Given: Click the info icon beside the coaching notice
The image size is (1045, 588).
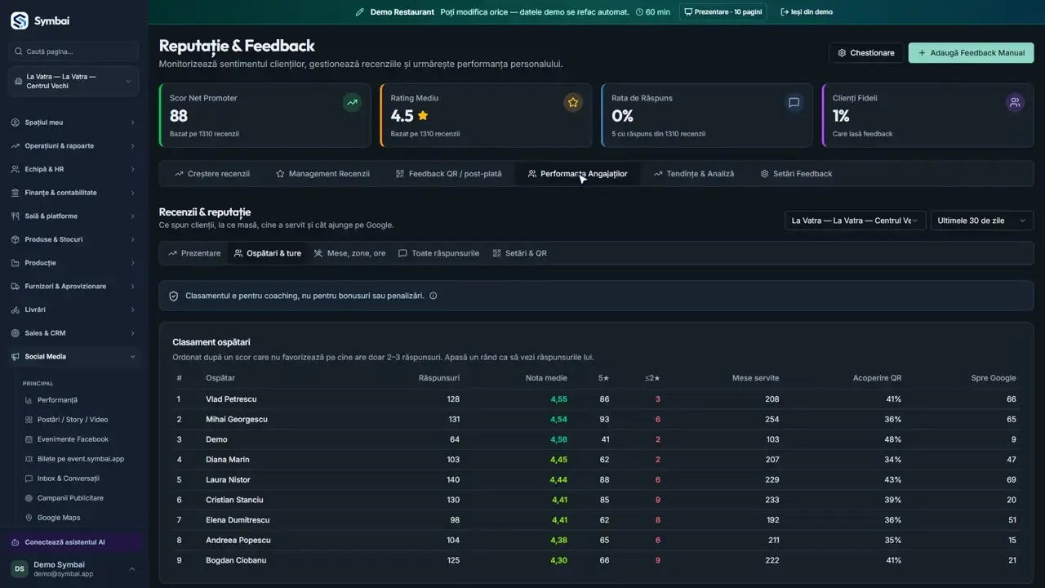Looking at the screenshot, I should point(433,296).
